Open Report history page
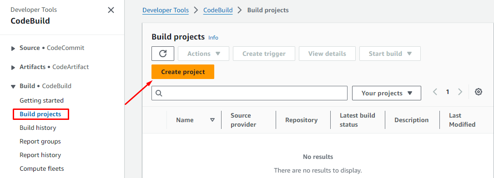This screenshot has width=494, height=178. (40, 155)
